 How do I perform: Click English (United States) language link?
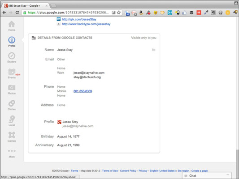[163, 171]
